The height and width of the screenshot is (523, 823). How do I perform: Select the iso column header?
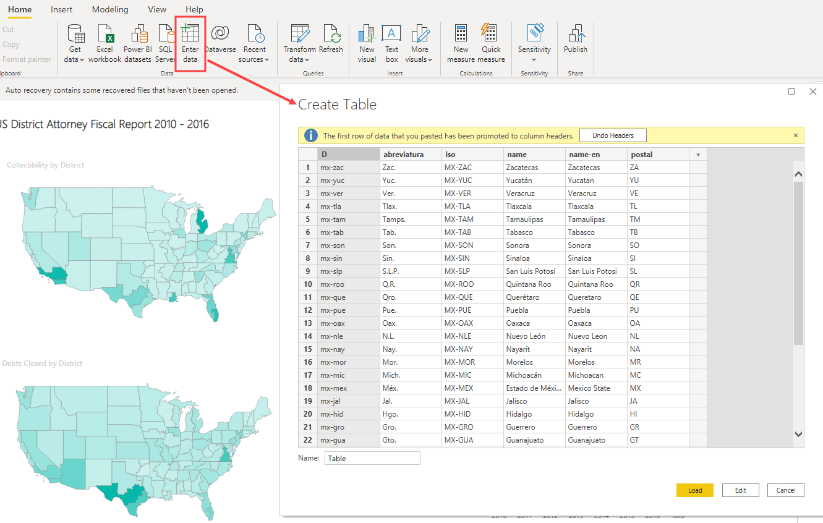tap(472, 154)
